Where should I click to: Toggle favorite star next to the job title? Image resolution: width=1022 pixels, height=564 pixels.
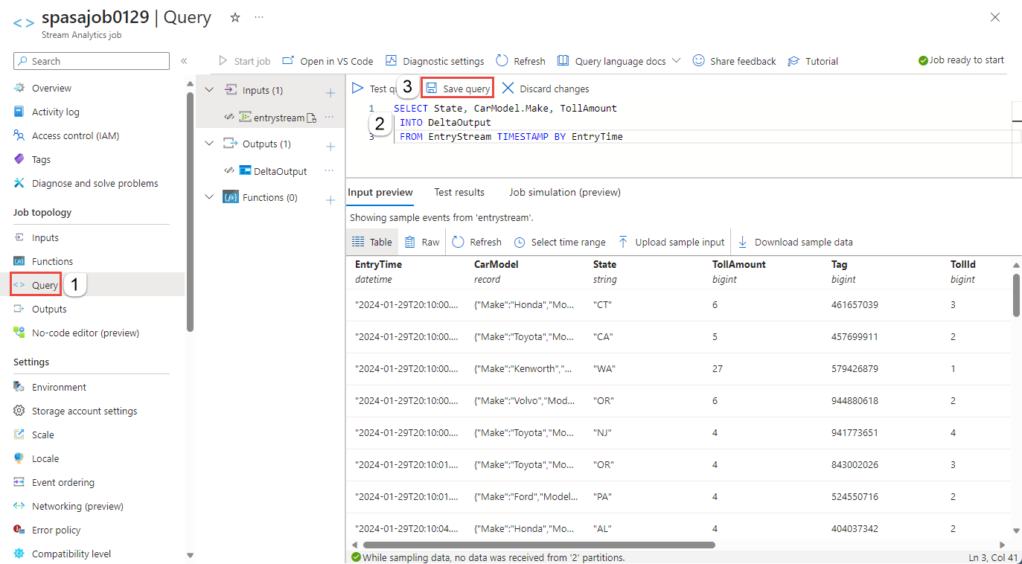[234, 16]
